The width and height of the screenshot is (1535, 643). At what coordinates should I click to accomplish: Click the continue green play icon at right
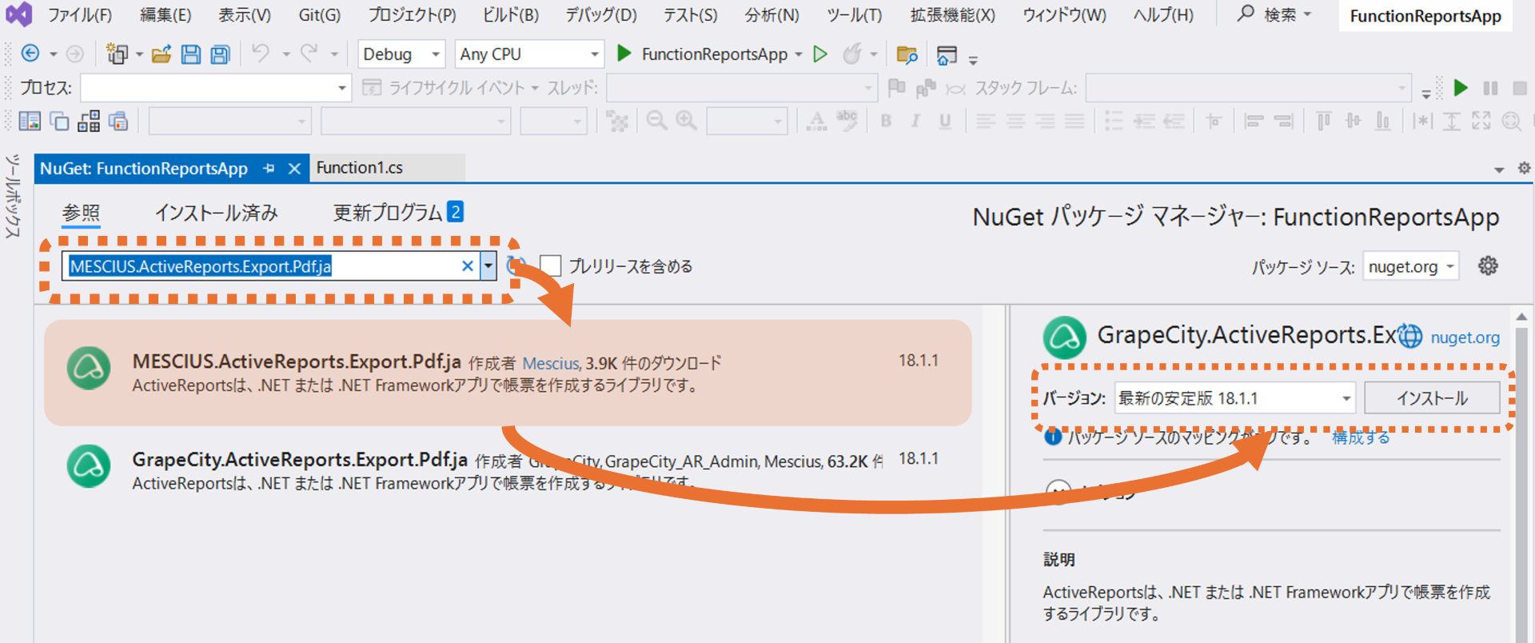click(x=1461, y=88)
